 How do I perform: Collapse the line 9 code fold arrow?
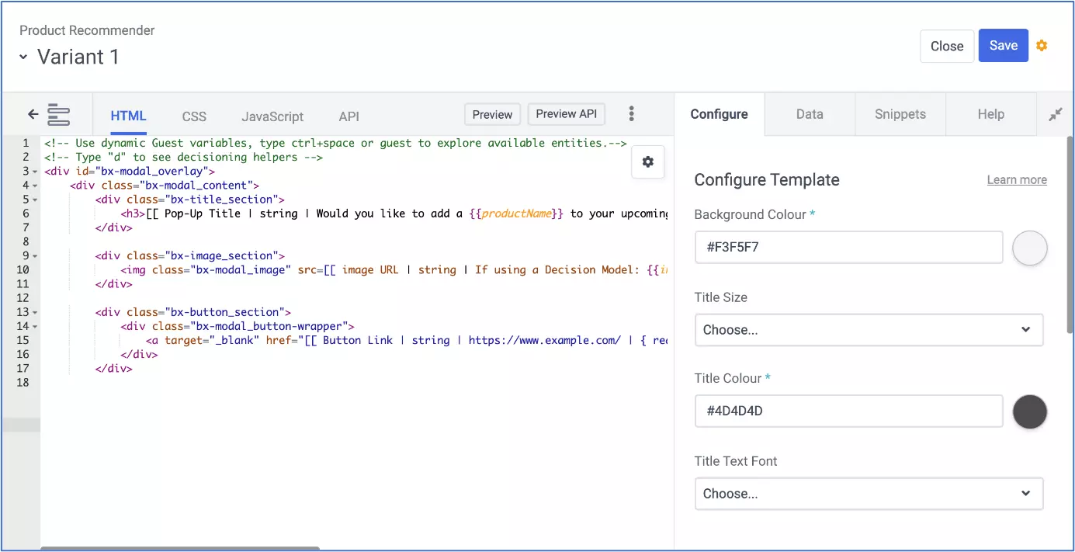point(36,256)
